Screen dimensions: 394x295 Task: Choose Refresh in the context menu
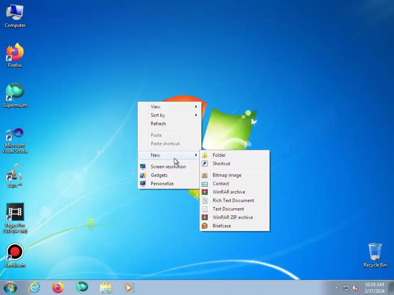point(170,124)
